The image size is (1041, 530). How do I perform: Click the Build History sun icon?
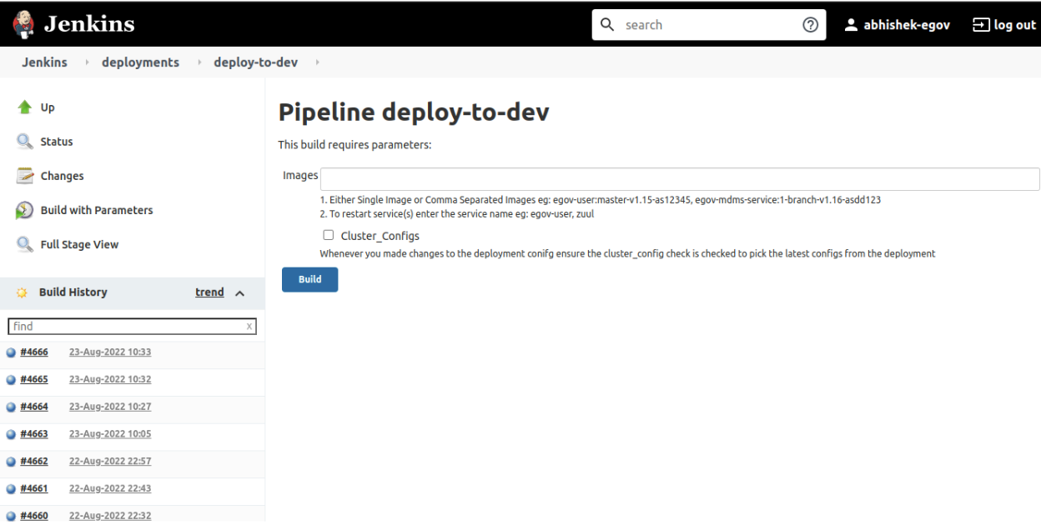[23, 293]
